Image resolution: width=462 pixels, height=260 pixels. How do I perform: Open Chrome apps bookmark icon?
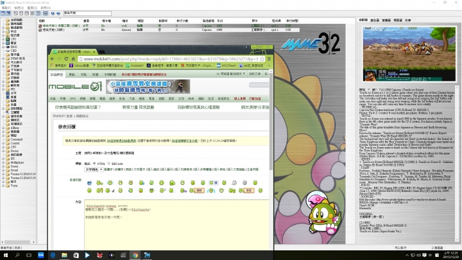pyautogui.click(x=52, y=65)
